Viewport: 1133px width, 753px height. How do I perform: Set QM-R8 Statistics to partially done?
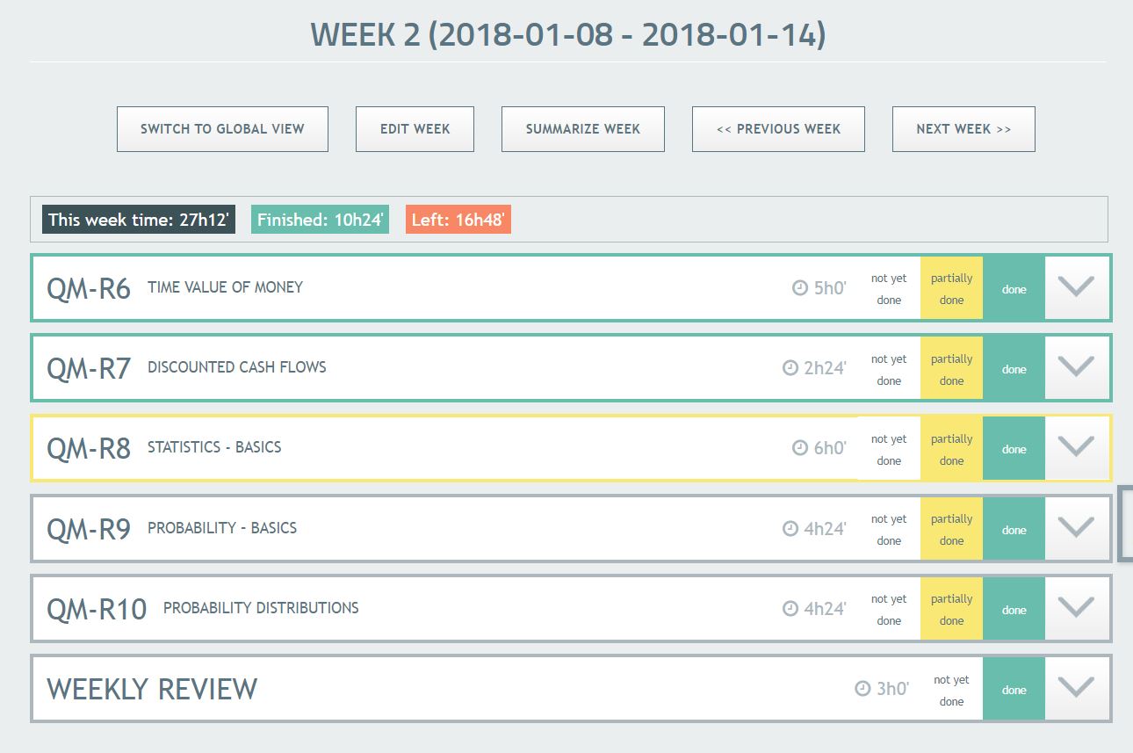[951, 449]
